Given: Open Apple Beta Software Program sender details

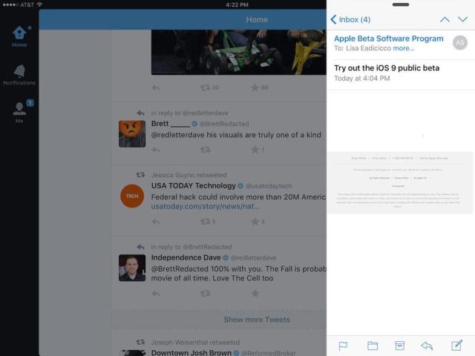Looking at the screenshot, I should (x=389, y=39).
